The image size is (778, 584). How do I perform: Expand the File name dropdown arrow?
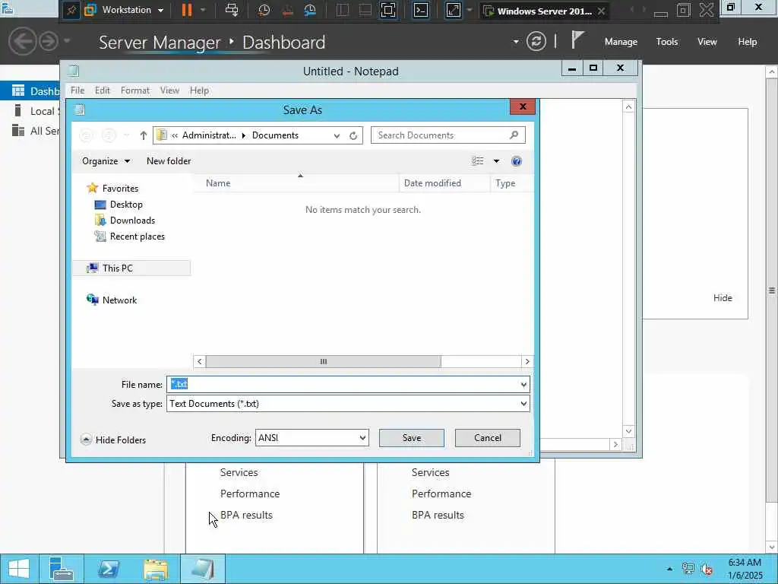pyautogui.click(x=523, y=384)
